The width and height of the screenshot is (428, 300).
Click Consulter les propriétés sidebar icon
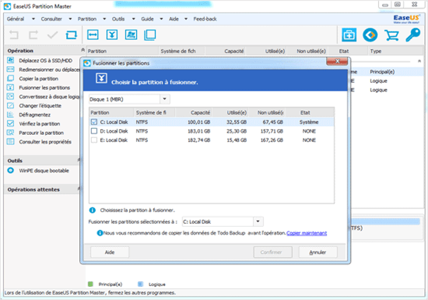click(x=10, y=142)
